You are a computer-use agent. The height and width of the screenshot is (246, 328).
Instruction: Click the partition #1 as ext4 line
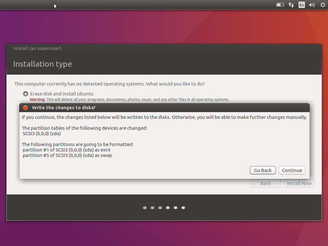67,150
